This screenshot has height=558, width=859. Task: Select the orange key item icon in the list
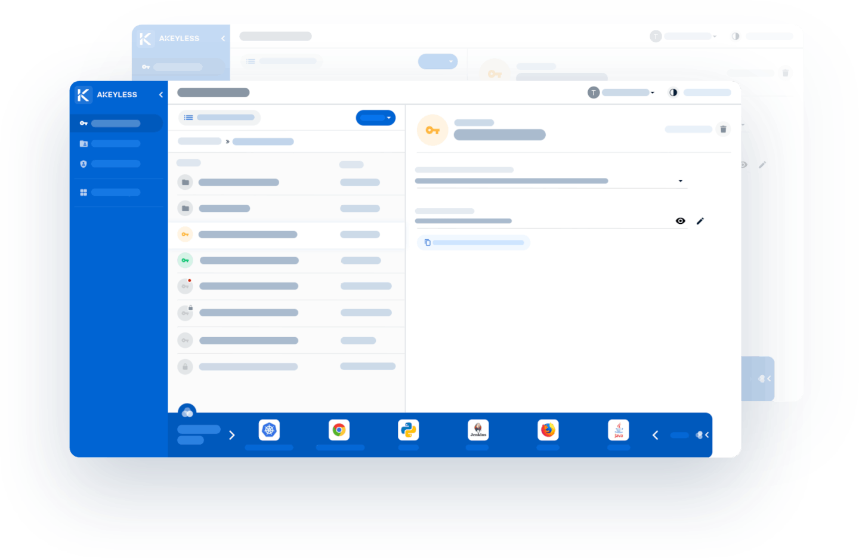(186, 235)
